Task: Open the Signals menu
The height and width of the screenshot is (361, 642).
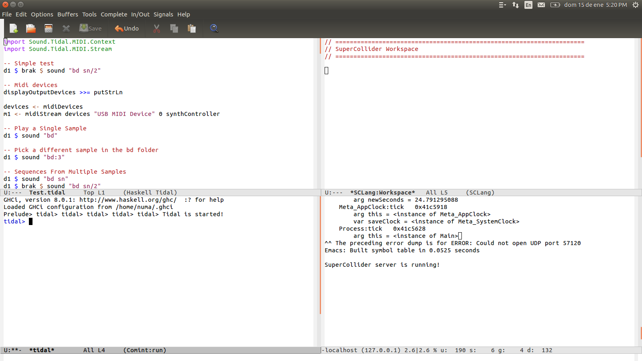Action: click(163, 14)
